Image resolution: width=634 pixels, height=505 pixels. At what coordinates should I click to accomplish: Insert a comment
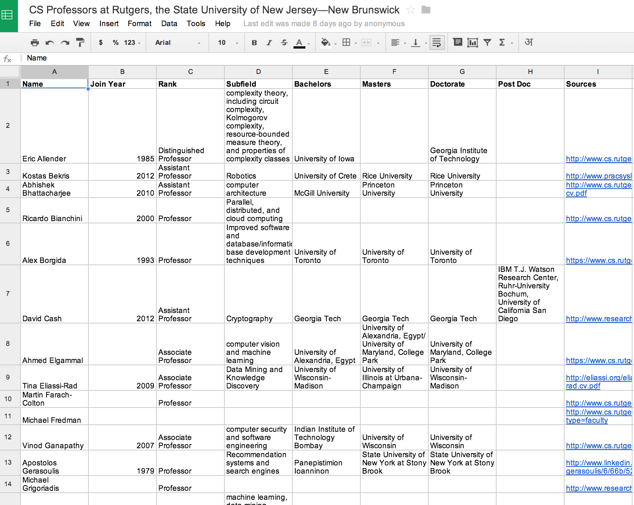[457, 42]
